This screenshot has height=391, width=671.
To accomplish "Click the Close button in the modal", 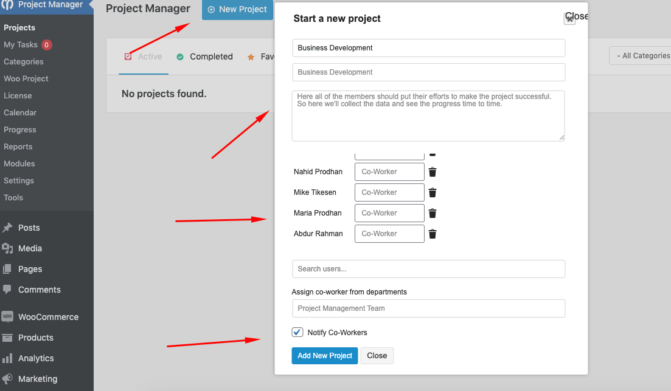I will (377, 355).
